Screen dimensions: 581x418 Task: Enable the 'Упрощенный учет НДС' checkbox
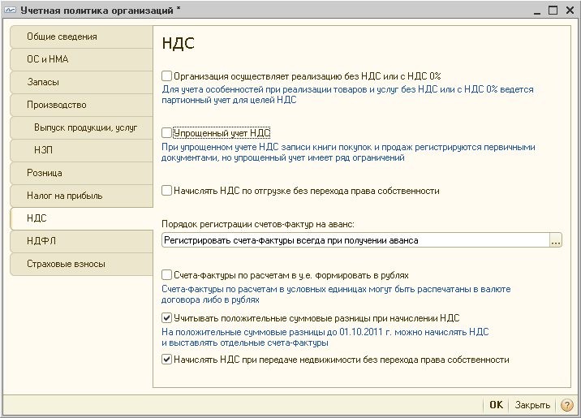click(167, 132)
